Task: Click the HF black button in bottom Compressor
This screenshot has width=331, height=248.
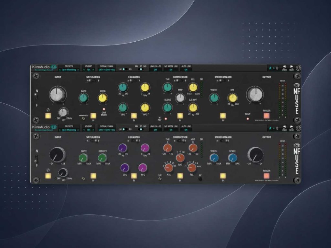Action: click(200, 179)
